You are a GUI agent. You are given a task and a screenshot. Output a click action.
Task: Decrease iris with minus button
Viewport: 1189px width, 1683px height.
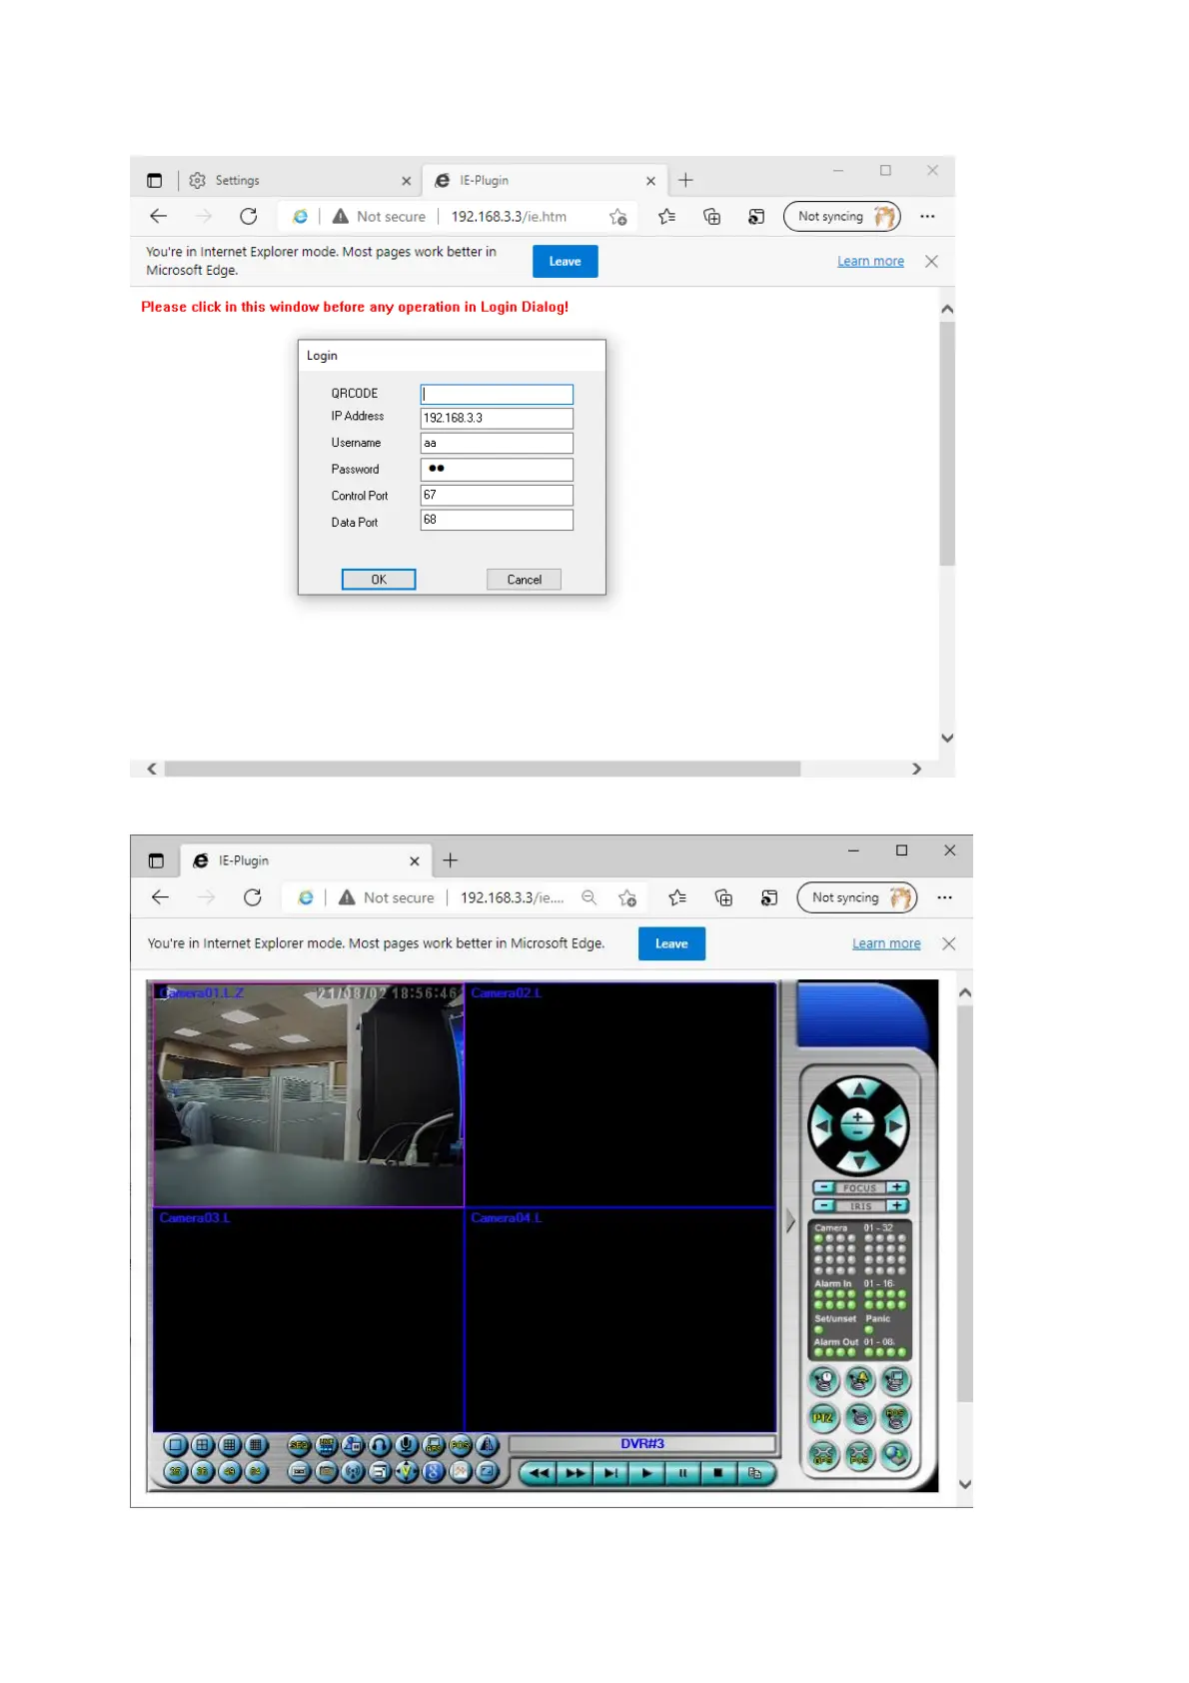[x=823, y=1205]
